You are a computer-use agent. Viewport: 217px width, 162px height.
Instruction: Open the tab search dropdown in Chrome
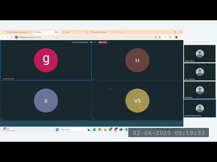(2, 32)
